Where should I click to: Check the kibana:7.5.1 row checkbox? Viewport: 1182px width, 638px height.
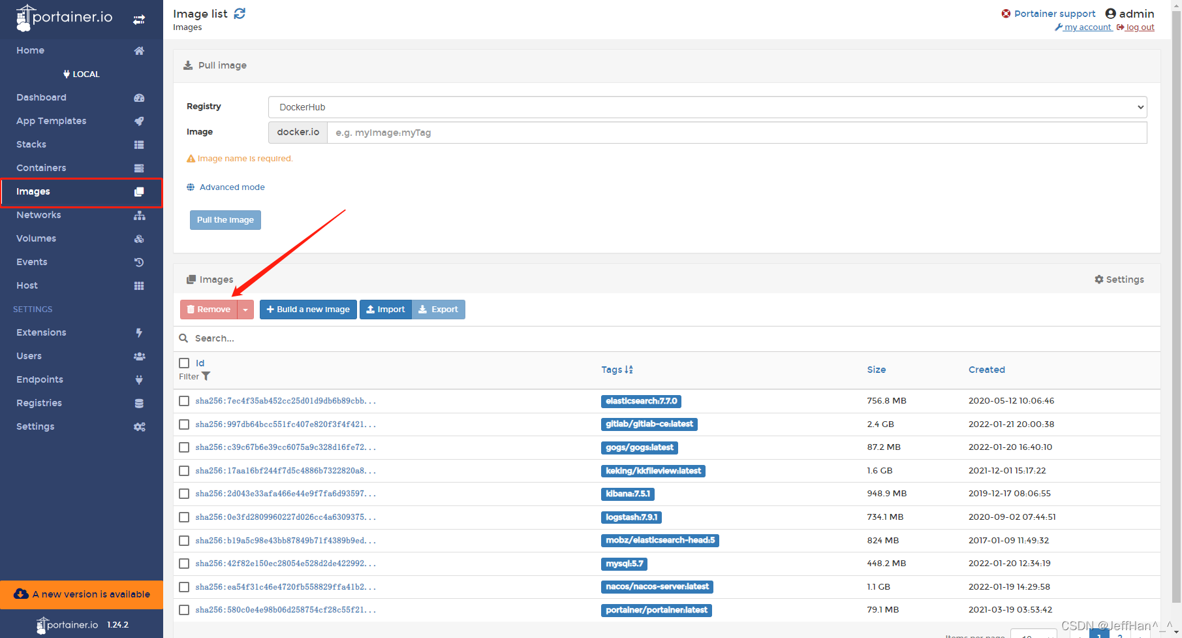tap(184, 494)
